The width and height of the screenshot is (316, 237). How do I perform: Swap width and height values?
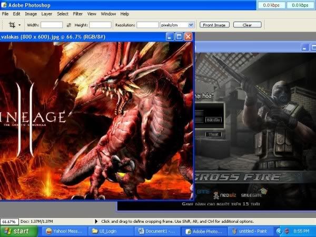(68, 25)
